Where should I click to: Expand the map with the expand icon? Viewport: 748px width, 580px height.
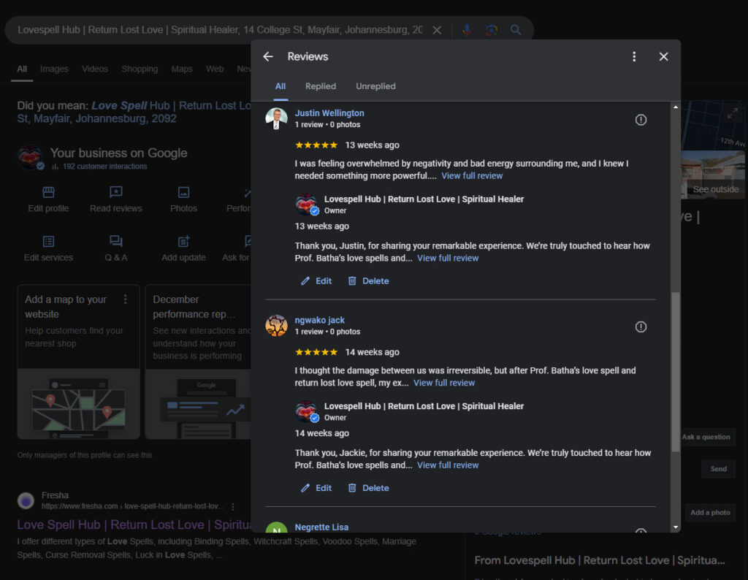732,113
